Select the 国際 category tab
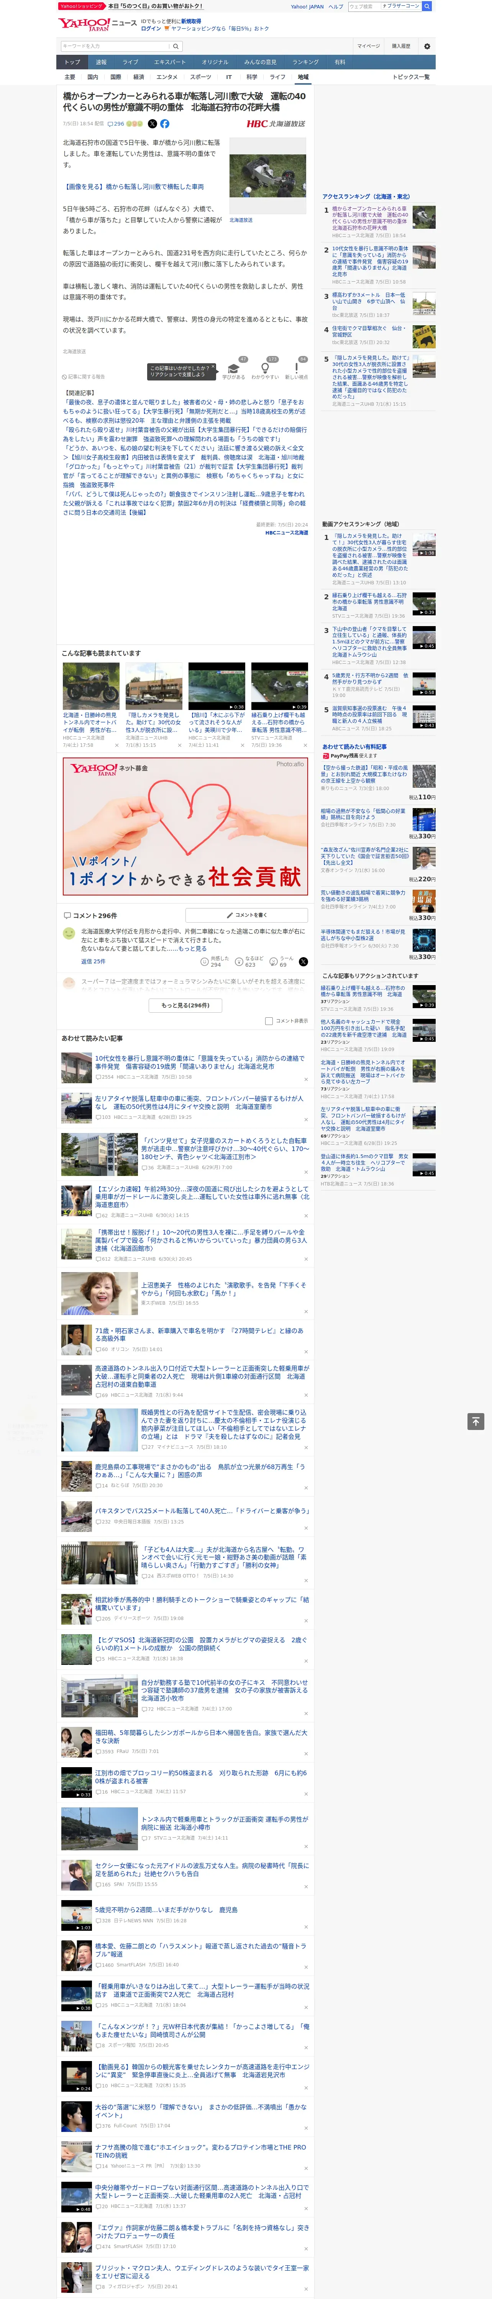This screenshot has height=2299, width=492. pos(115,77)
